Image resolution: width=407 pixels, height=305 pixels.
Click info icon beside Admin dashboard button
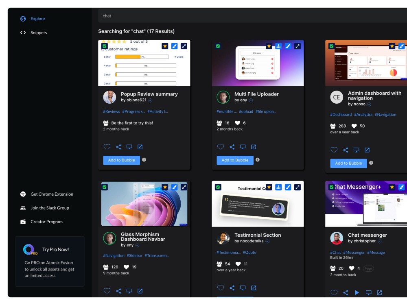371,163
